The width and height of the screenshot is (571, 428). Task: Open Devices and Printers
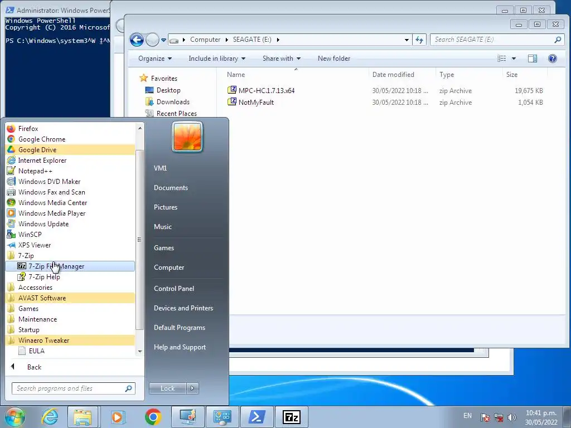[x=183, y=308]
